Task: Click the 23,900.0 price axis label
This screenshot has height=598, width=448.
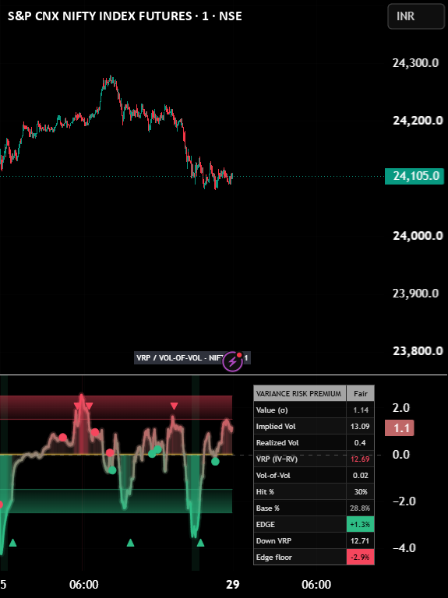Action: tap(415, 293)
